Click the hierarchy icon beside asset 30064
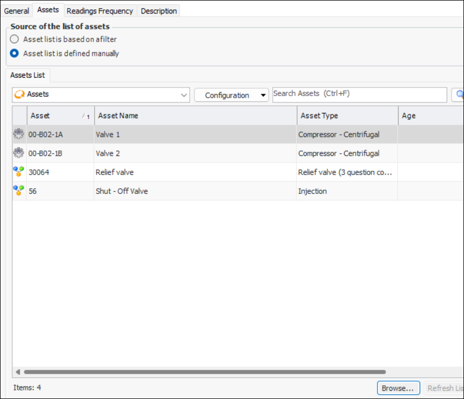The width and height of the screenshot is (464, 399). tap(19, 172)
